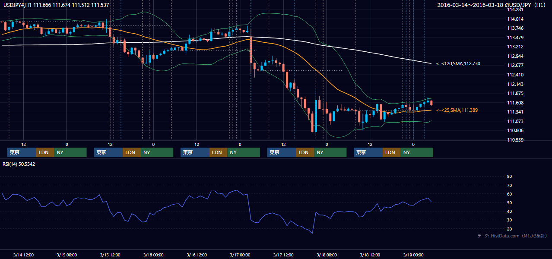This screenshot has width=552, height=259.
Task: Click the RSI scale level 60
Action: pos(509,194)
